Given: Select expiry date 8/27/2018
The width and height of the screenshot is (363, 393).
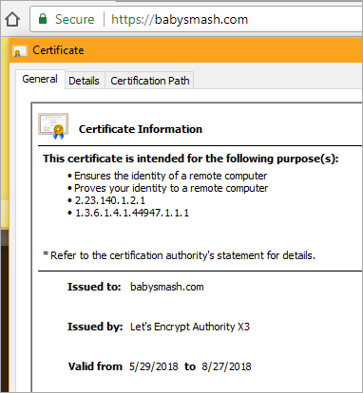Looking at the screenshot, I should pos(226,366).
